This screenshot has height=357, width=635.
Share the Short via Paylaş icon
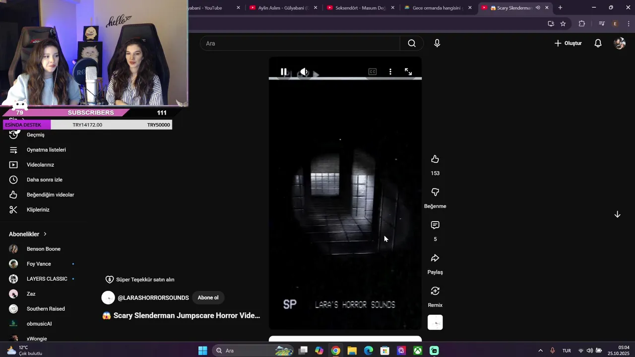pyautogui.click(x=435, y=258)
